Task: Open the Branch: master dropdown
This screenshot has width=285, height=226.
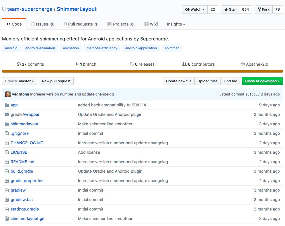Action: tap(19, 81)
